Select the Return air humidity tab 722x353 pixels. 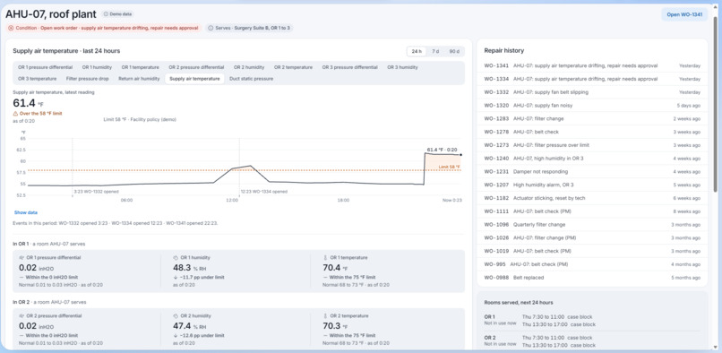tap(139, 79)
